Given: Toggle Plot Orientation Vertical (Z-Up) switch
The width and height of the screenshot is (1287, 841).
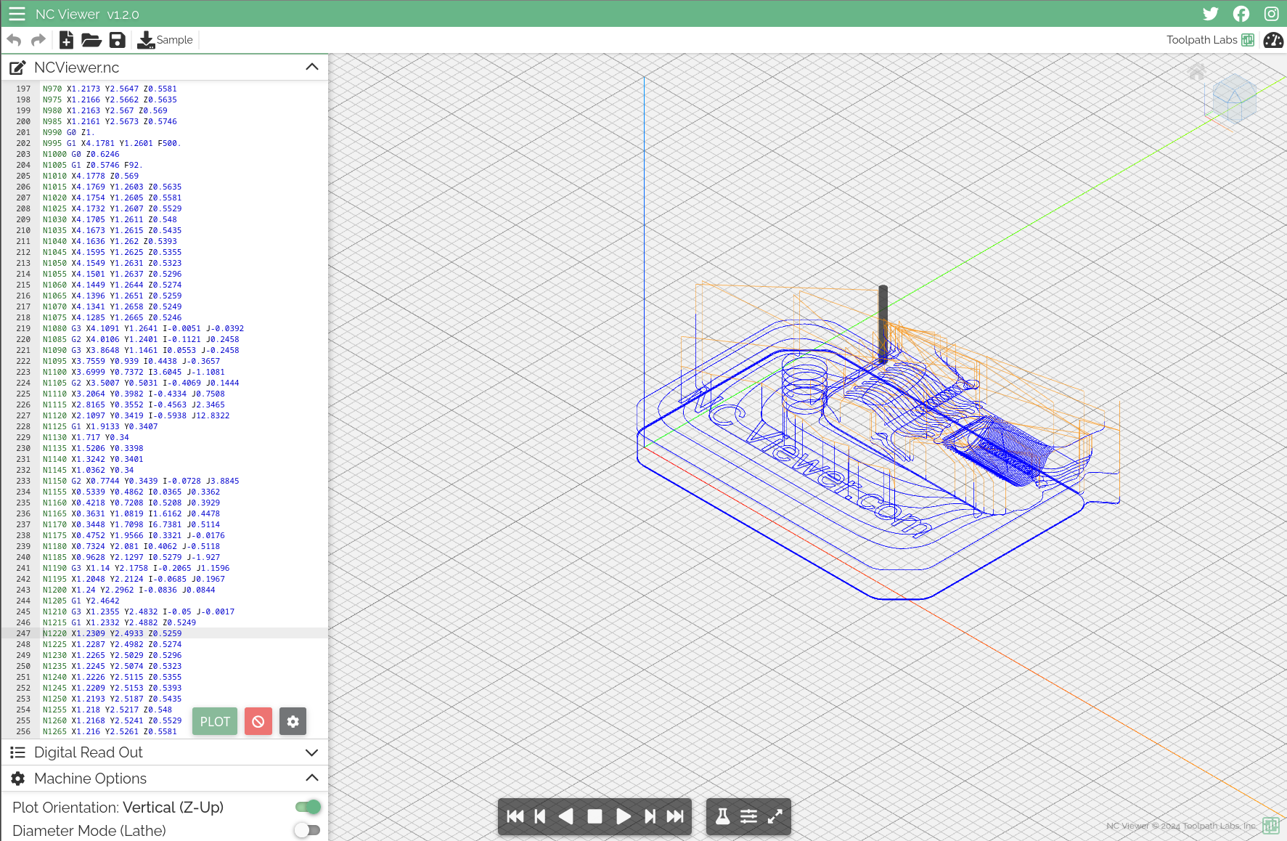Looking at the screenshot, I should 308,807.
